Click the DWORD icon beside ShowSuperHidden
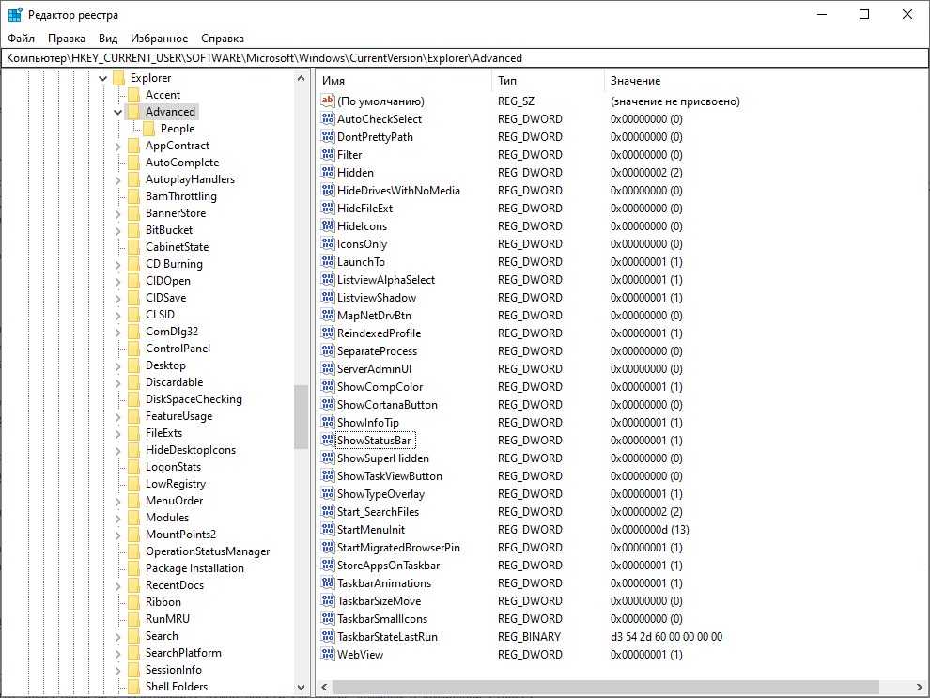Viewport: 930px width, 698px height. 327,458
